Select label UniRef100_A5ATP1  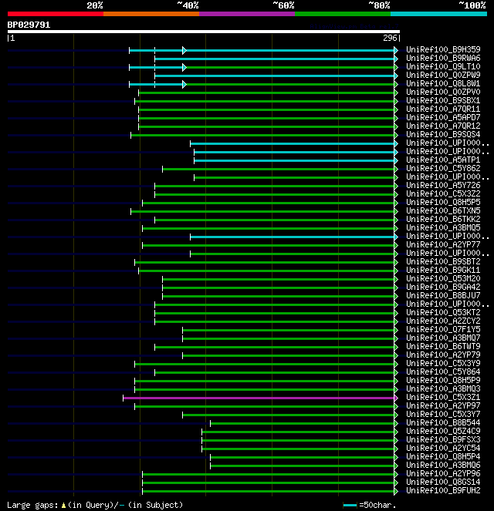(x=443, y=160)
